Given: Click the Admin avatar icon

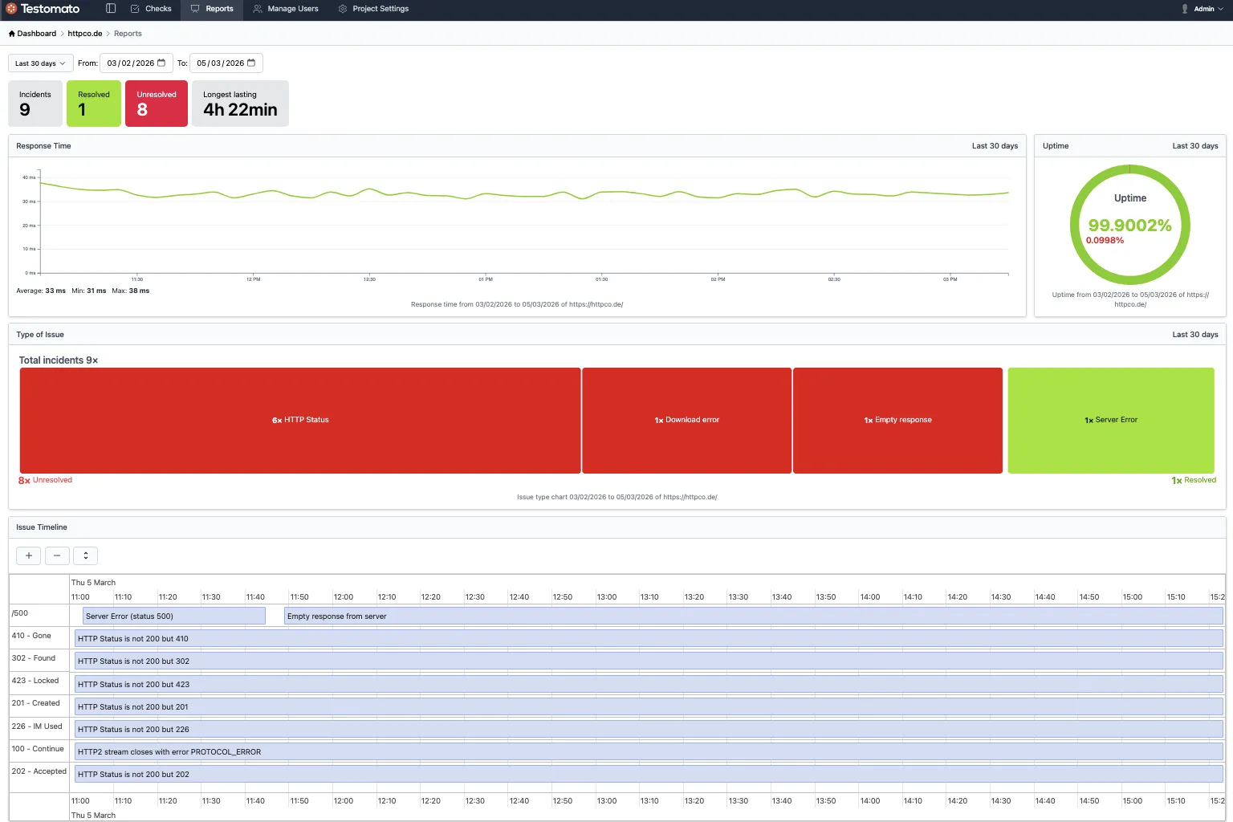Looking at the screenshot, I should (x=1183, y=9).
